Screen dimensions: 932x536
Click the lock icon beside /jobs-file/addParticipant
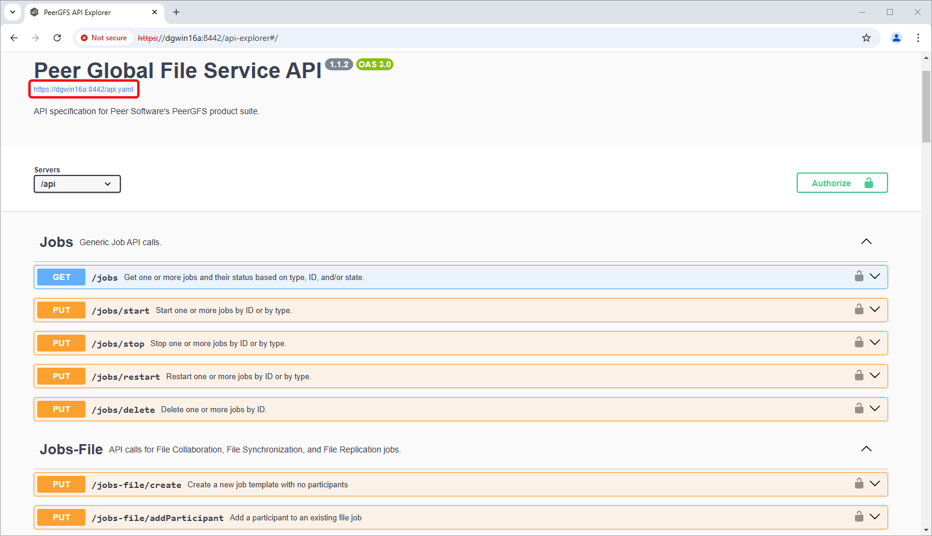tap(859, 517)
